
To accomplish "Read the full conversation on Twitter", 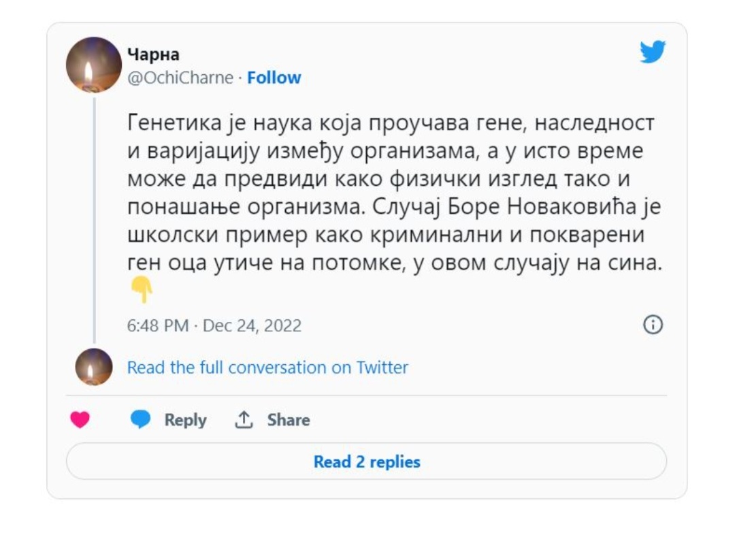I will point(267,368).
